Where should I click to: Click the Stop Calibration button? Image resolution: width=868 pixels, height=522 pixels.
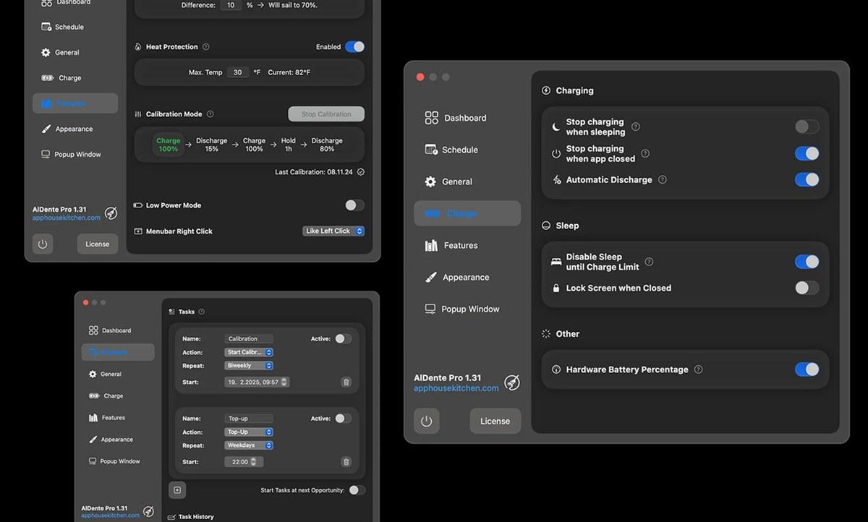pyautogui.click(x=325, y=114)
